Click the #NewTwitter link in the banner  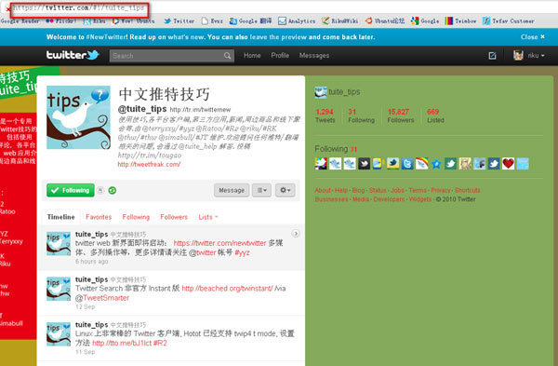tap(106, 36)
